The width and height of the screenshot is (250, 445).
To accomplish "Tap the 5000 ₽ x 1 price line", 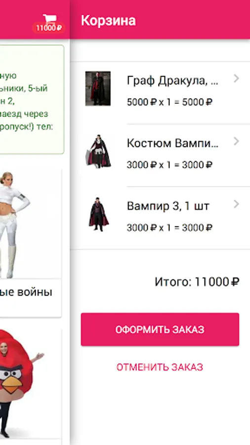I will pos(169,102).
